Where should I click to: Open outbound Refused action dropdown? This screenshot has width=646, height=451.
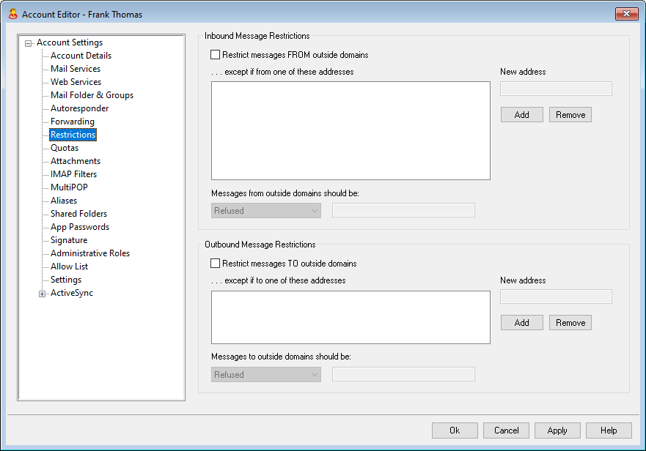266,375
